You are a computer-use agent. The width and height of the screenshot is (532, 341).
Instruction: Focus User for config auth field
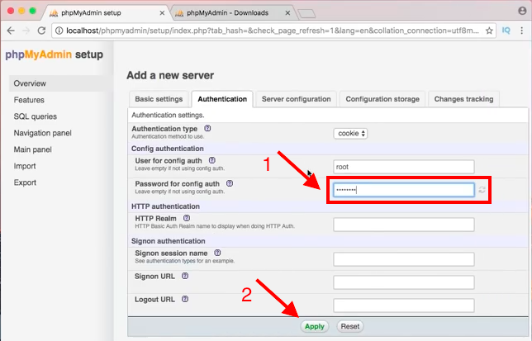click(x=404, y=167)
